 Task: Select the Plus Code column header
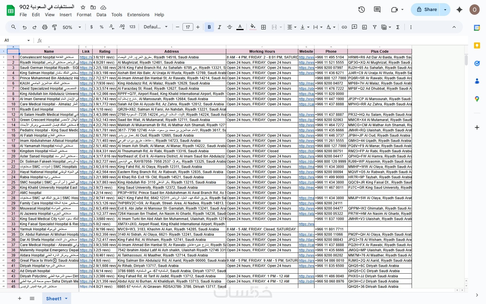click(x=380, y=52)
